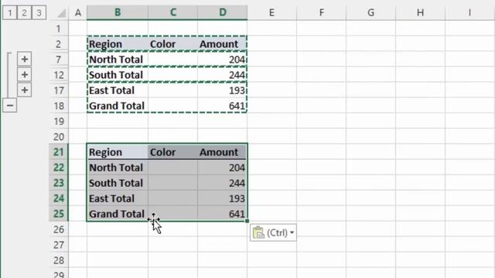Select column I header
This screenshot has height=278, width=495.
coord(469,12)
